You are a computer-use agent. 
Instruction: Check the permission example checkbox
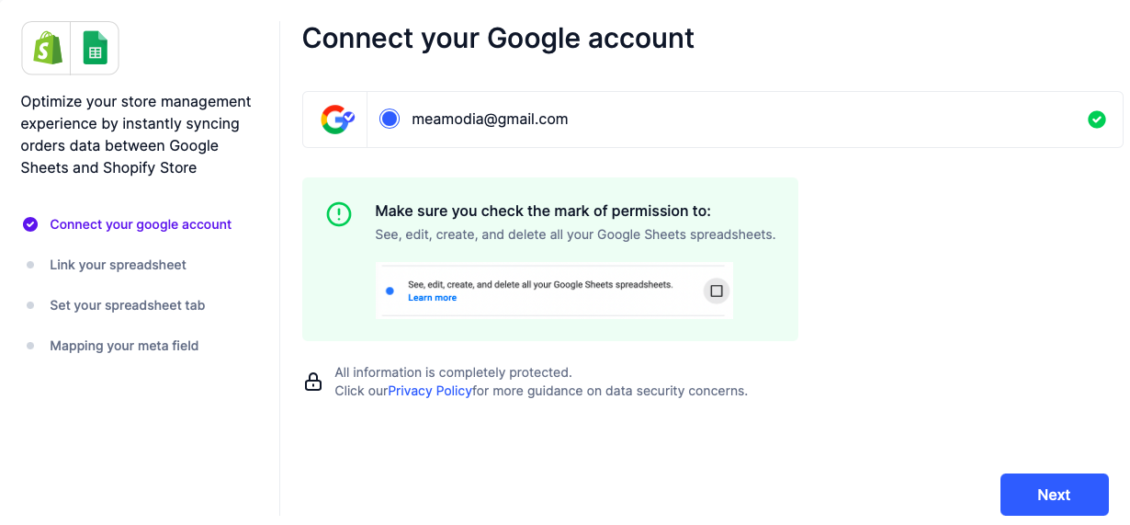click(x=717, y=291)
